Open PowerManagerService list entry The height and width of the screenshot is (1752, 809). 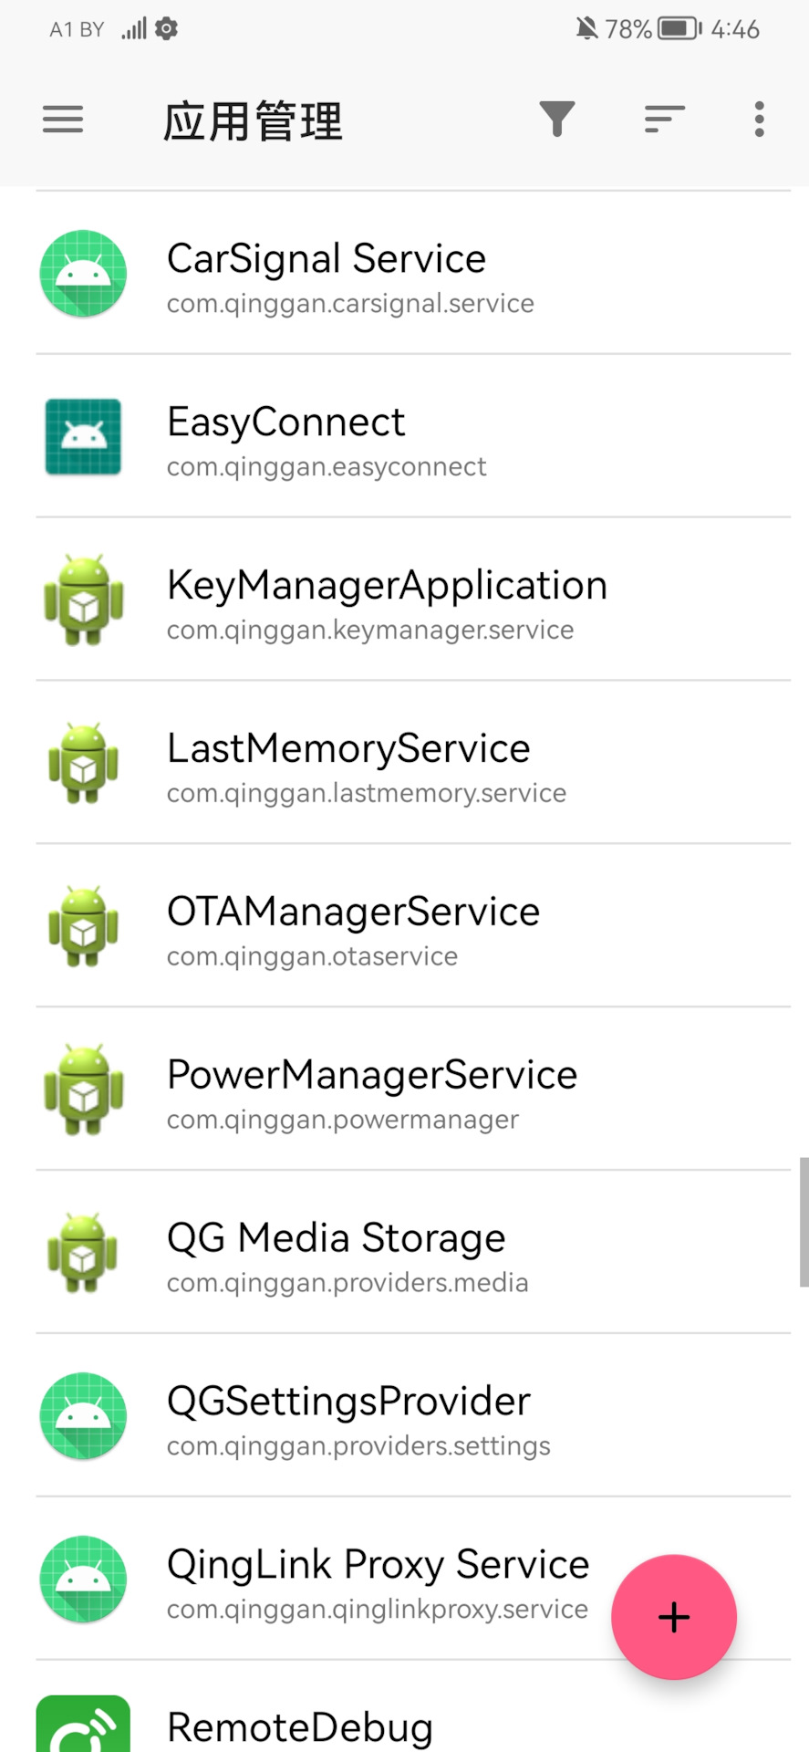tap(413, 1090)
